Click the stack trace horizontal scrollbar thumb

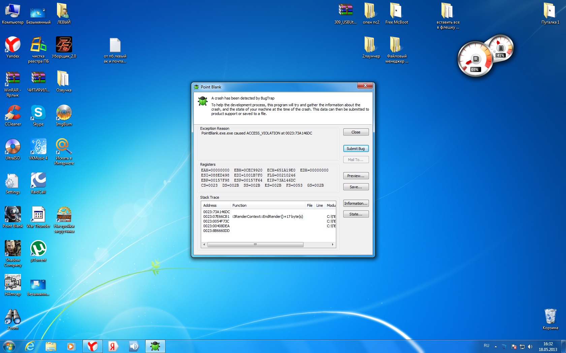coord(255,244)
